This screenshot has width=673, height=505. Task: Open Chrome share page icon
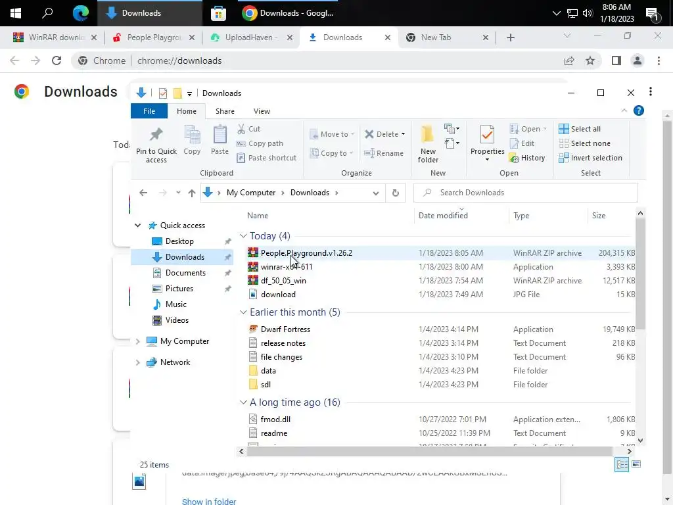pos(569,60)
